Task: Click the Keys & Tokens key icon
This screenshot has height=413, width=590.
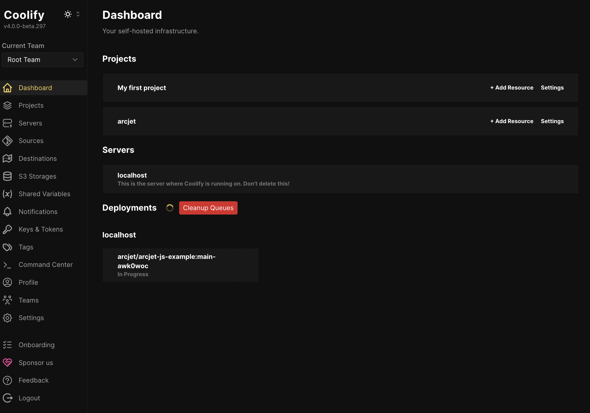Action: [x=7, y=229]
